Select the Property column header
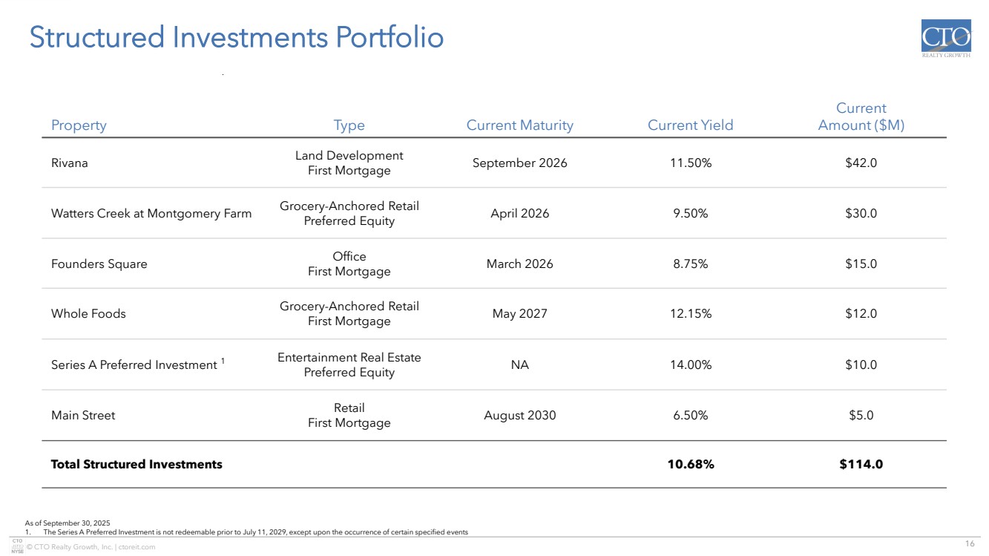The width and height of the screenshot is (989, 556). pos(79,125)
